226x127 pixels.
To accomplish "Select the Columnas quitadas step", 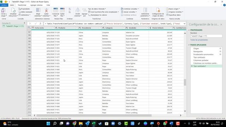I will point(201,60).
